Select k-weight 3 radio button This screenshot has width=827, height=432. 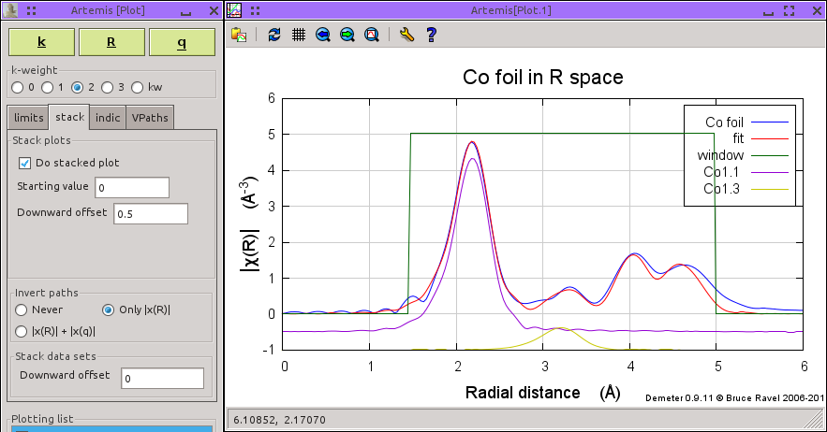click(108, 88)
